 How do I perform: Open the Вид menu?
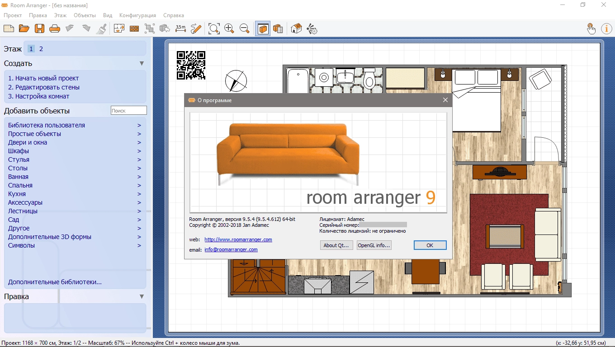click(x=108, y=15)
